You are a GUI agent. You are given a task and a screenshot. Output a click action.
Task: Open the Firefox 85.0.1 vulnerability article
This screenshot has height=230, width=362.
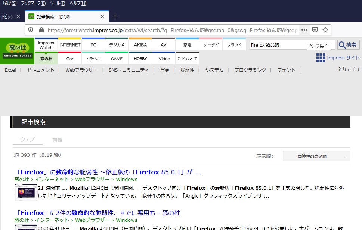pyautogui.click(x=108, y=172)
